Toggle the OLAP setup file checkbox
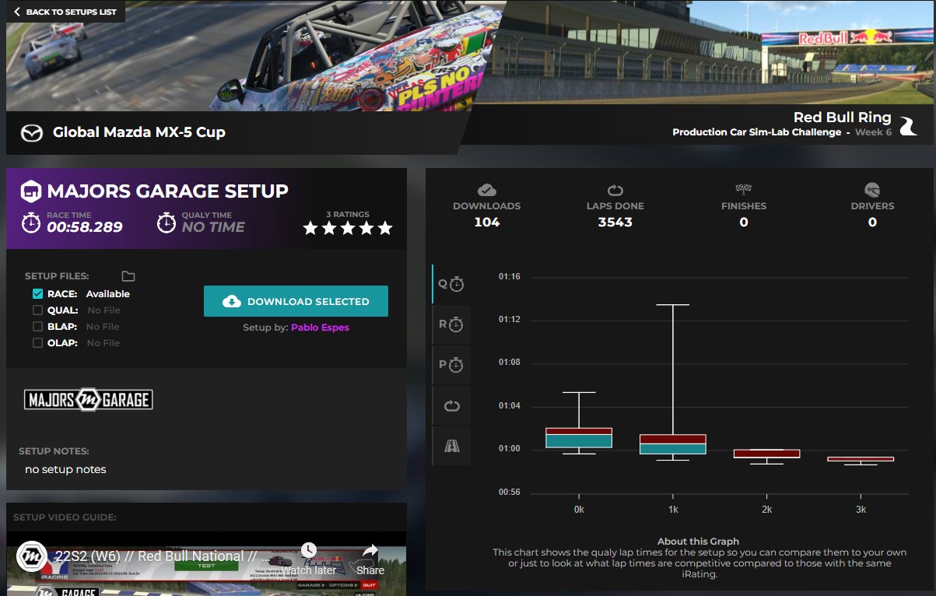 [x=37, y=343]
